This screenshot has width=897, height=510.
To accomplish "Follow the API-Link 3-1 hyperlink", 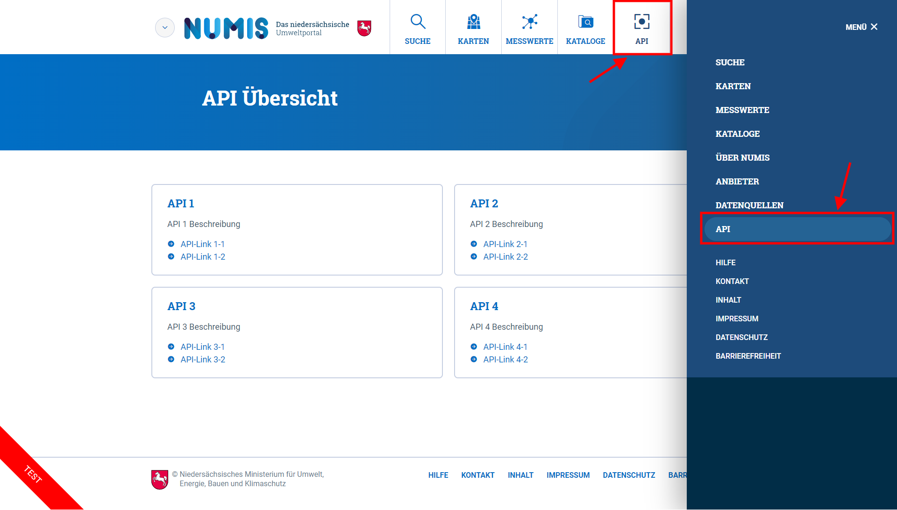I will (202, 347).
